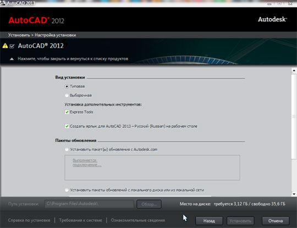Click the Путь установки path field
Image resolution: width=297 pixels, height=228 pixels.
[x=89, y=204]
